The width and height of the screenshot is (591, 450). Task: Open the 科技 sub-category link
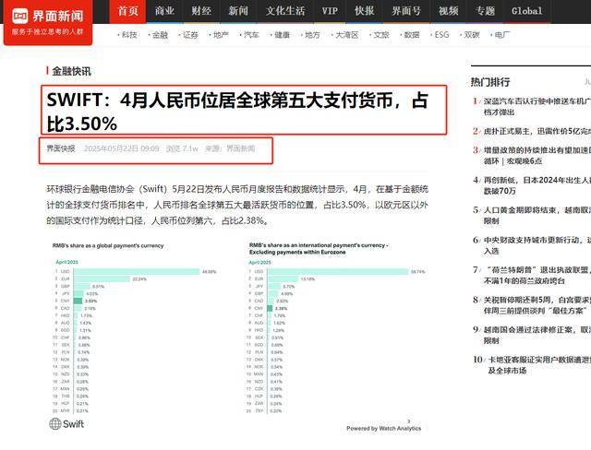tap(127, 35)
